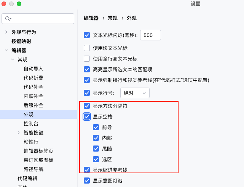This screenshot has width=244, height=187.
Task: Enable 使用全行高文本光标 checkbox
Action: tap(87, 59)
